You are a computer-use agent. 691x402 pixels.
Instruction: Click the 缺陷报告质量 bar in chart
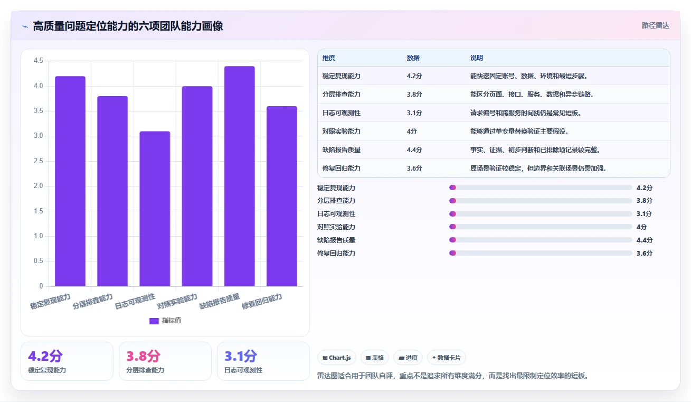point(239,176)
